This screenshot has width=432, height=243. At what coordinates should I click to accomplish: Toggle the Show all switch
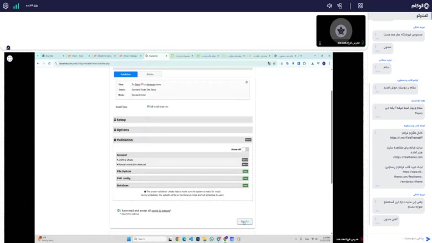coord(245,149)
